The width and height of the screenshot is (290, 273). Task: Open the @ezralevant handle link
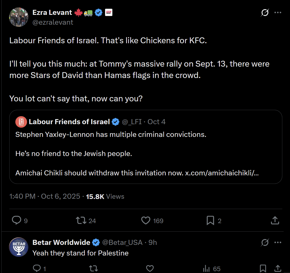coord(53,22)
